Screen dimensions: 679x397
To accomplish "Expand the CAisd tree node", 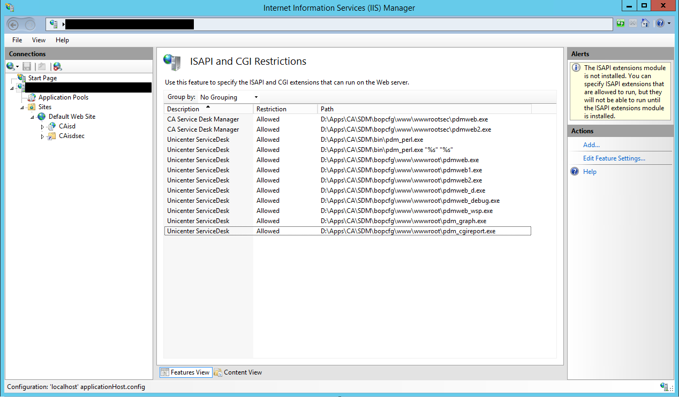I will tap(43, 127).
